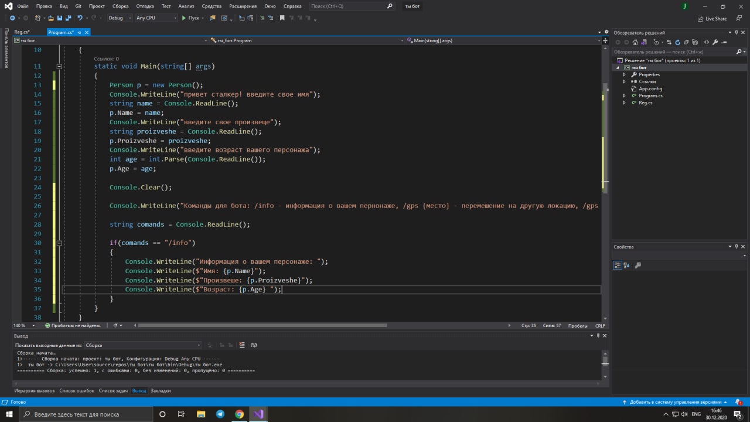This screenshot has height=422, width=750.
Task: Open Google Chrome from the taskbar
Action: point(239,414)
